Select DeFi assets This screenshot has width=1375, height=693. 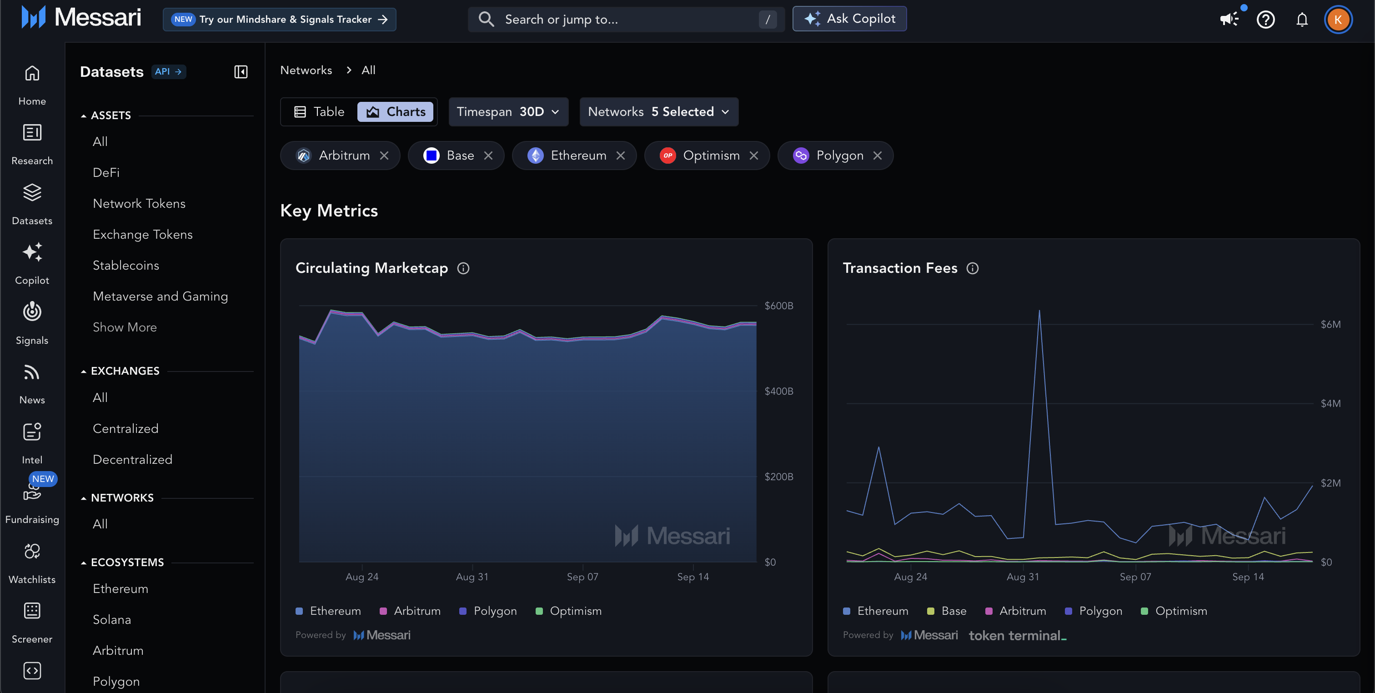(106, 172)
